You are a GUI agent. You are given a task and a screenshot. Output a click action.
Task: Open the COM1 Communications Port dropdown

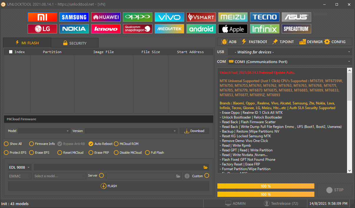[290, 62]
